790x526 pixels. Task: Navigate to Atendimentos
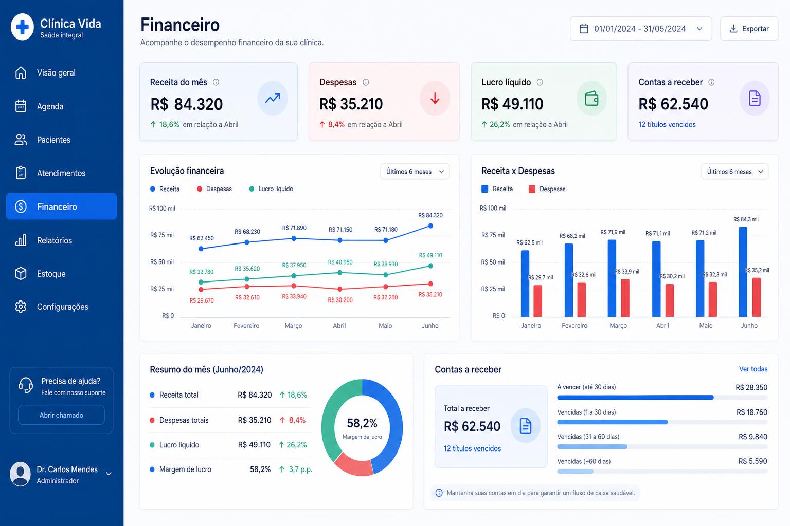[61, 173]
